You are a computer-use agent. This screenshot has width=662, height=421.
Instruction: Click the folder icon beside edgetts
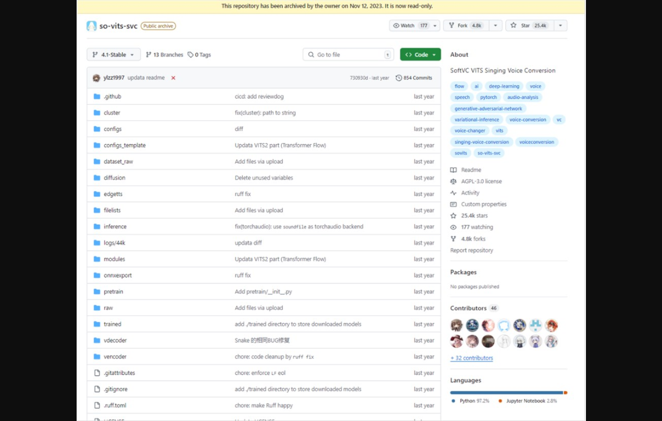pos(97,194)
